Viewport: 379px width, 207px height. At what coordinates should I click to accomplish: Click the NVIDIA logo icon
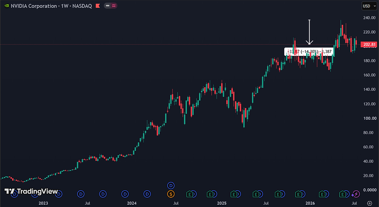point(7,5)
